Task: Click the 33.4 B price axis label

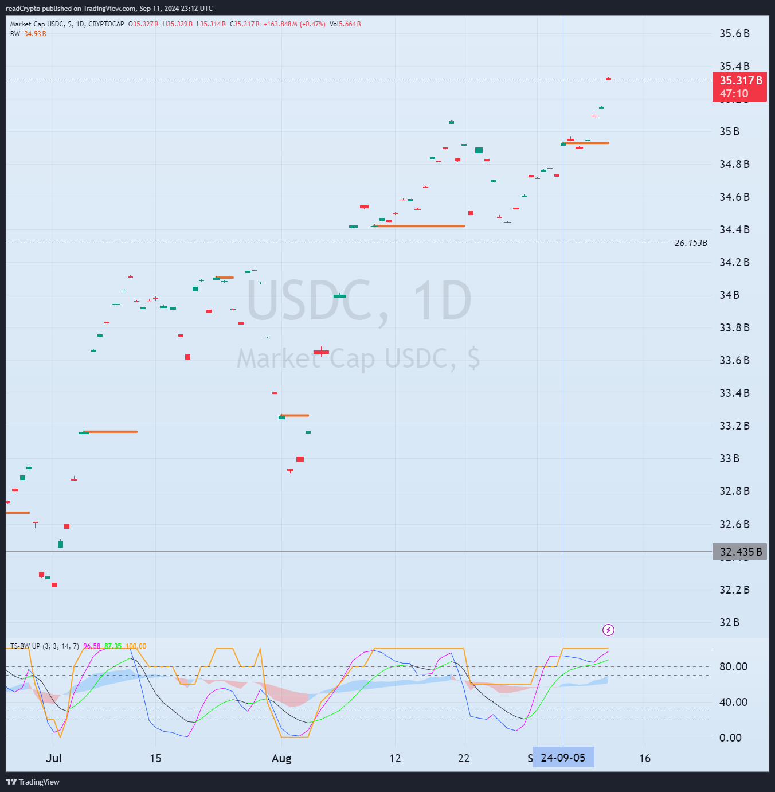Action: (734, 393)
